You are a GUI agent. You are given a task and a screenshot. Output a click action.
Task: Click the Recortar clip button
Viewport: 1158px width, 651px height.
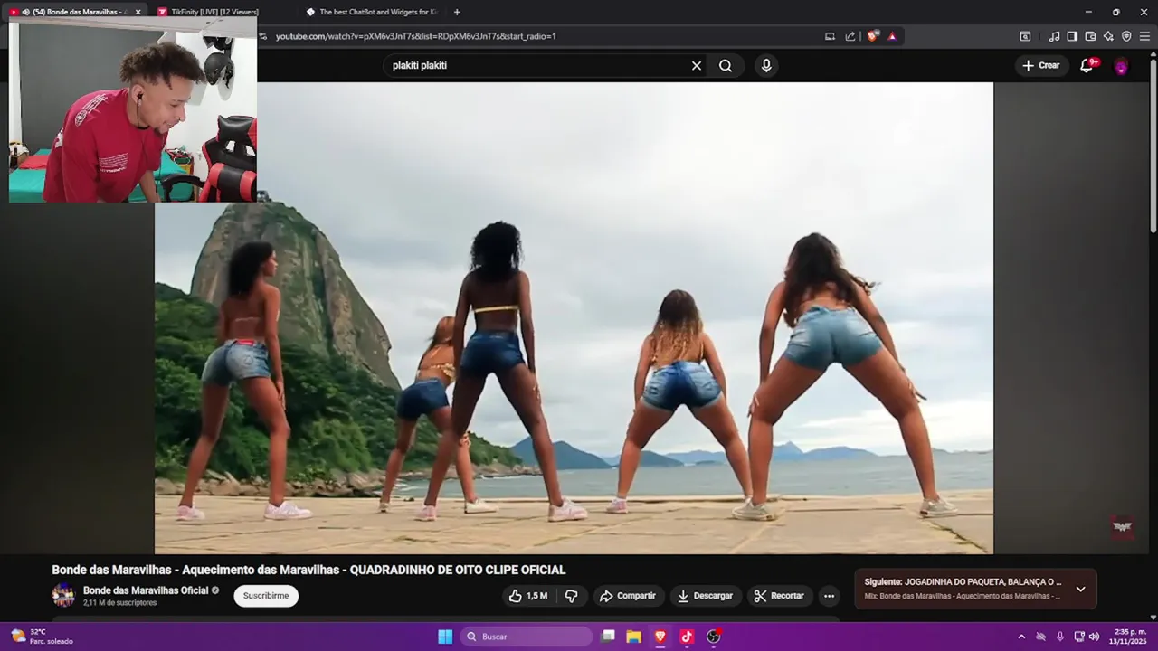[780, 596]
